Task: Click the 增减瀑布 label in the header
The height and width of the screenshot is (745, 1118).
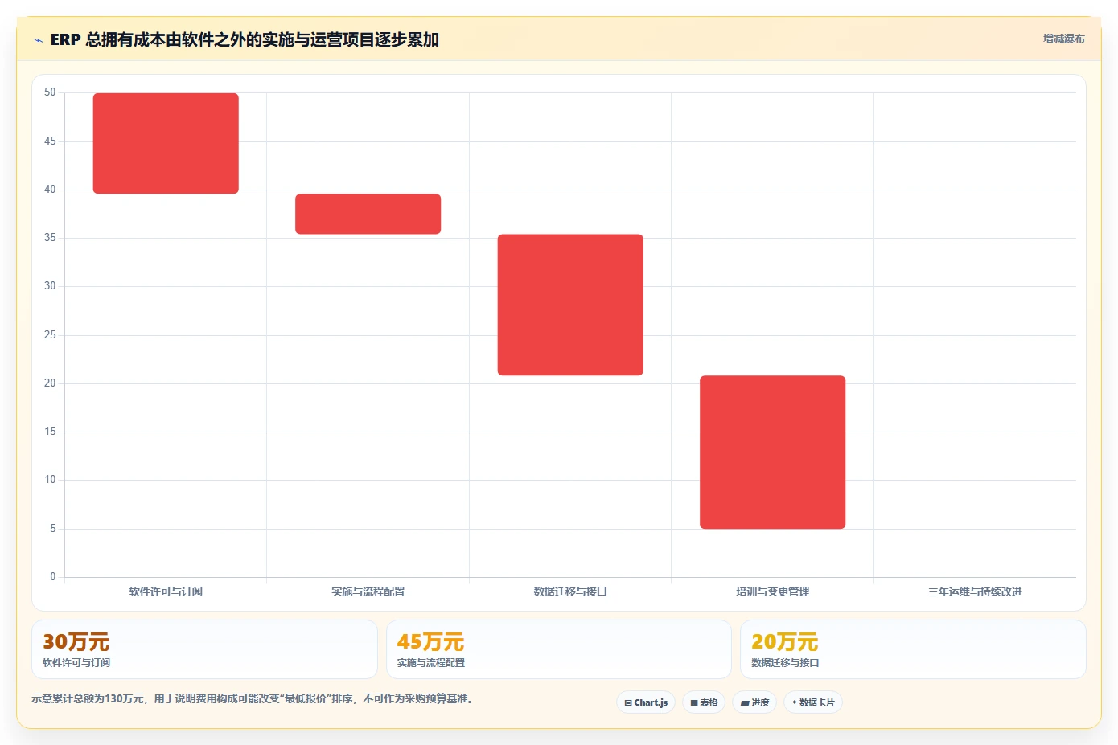Action: [x=1063, y=39]
